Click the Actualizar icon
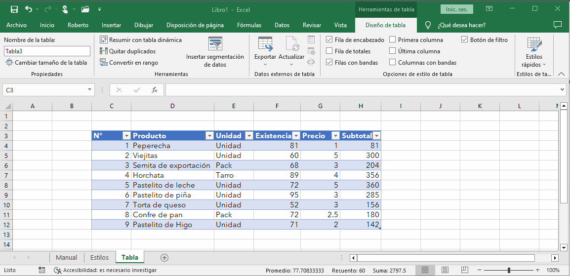 point(292,43)
